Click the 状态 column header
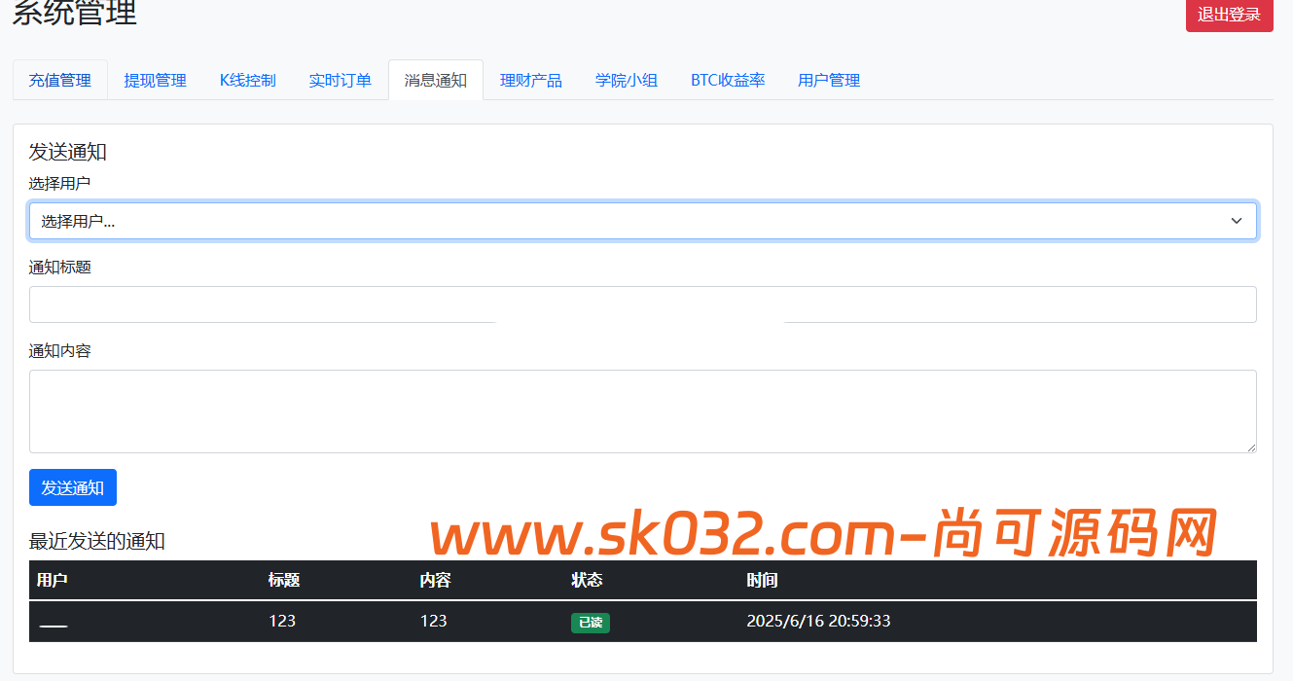The image size is (1293, 681). pos(586,579)
